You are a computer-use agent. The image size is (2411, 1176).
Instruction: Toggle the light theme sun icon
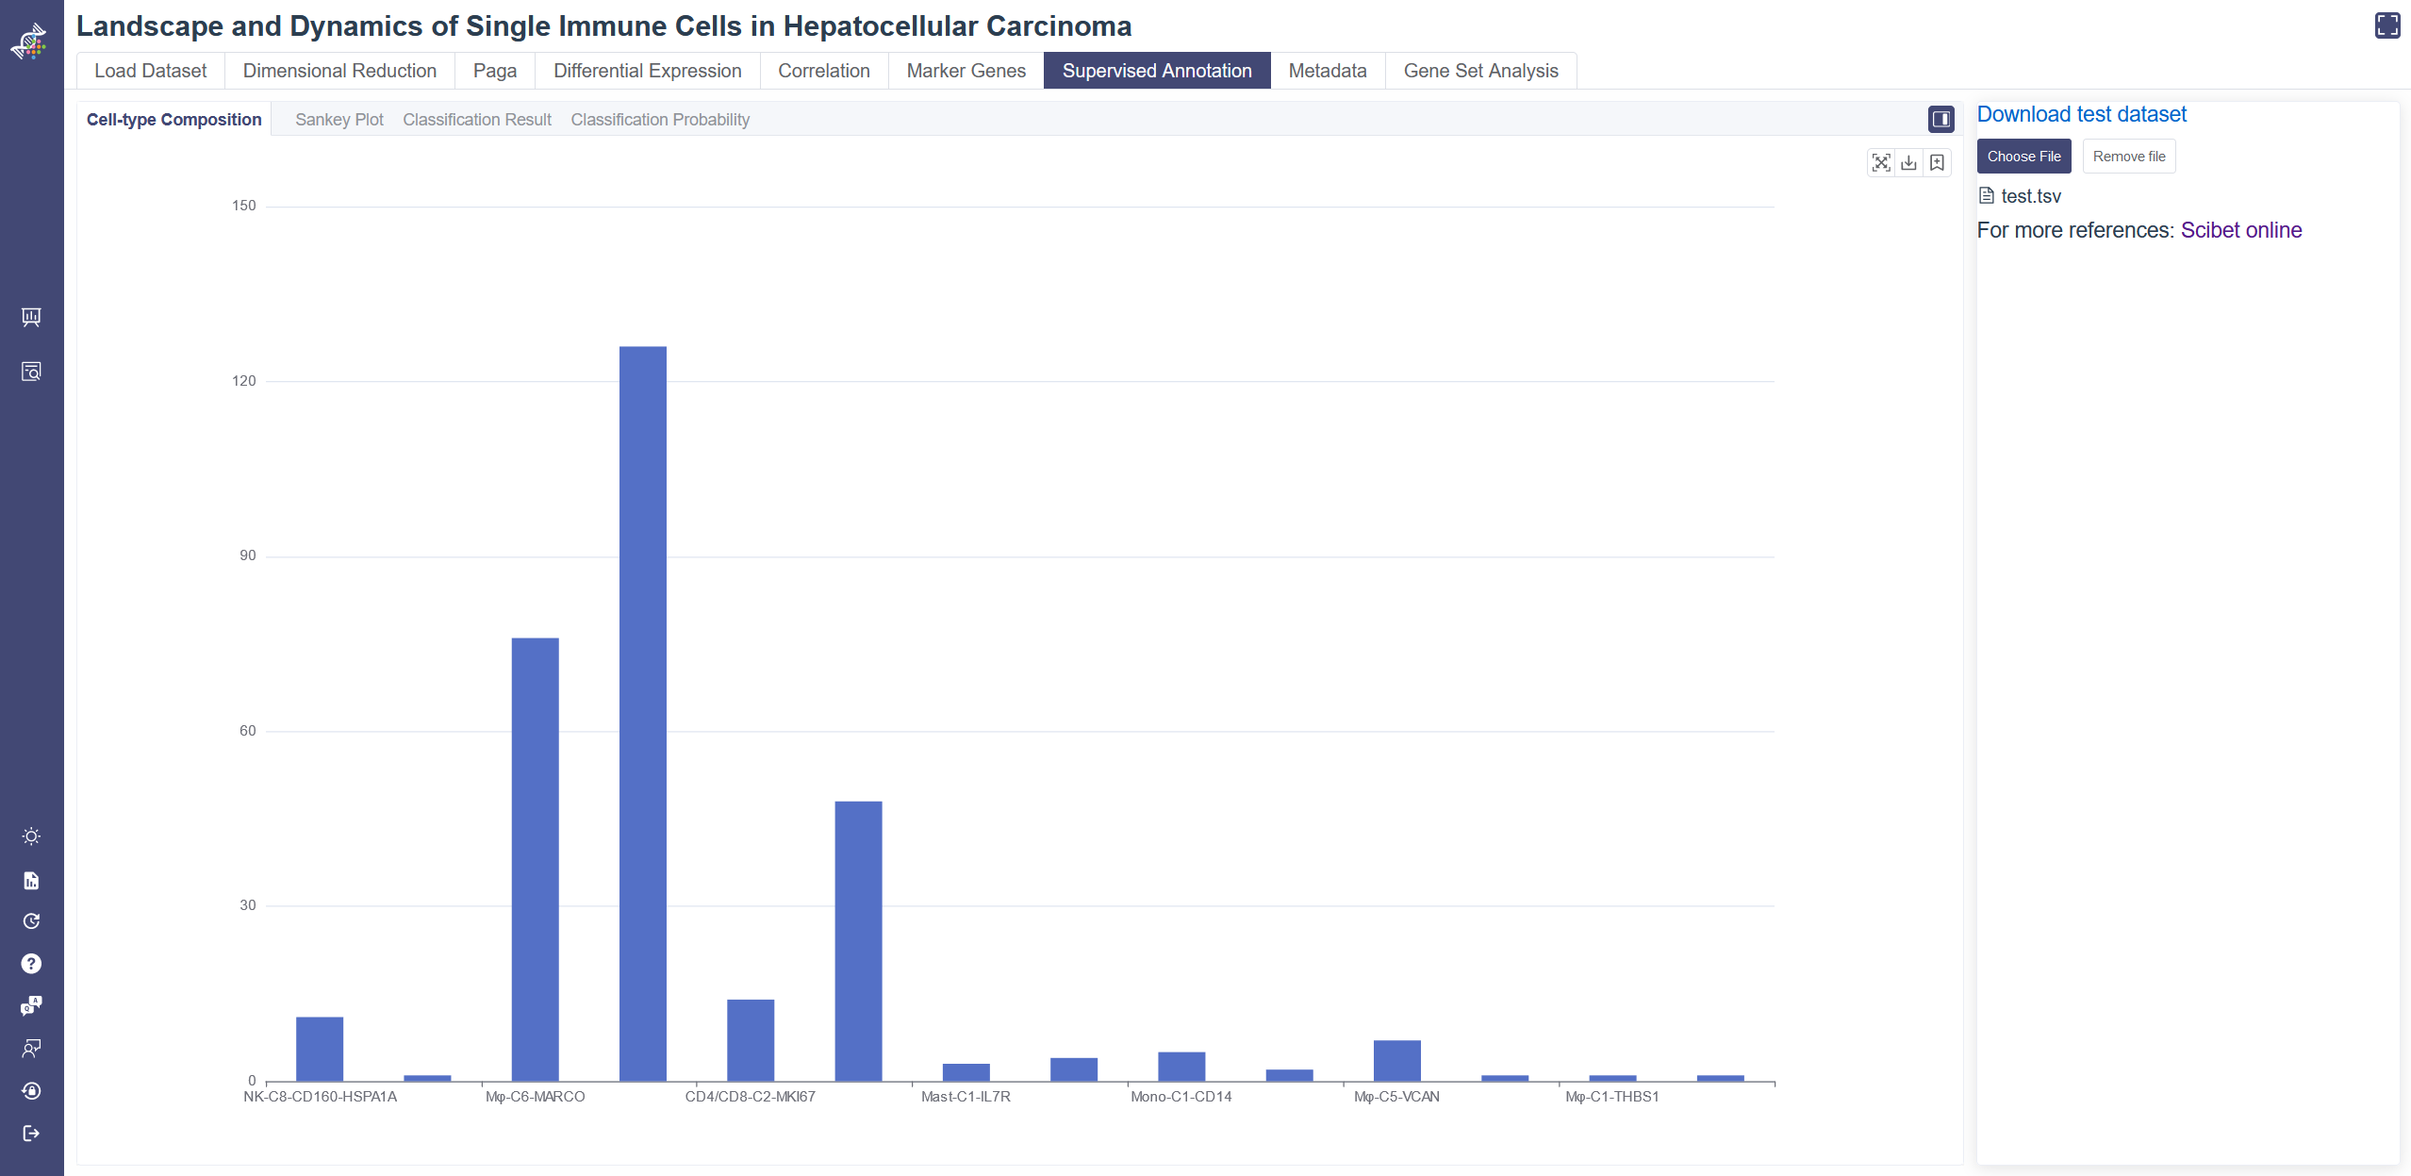click(x=31, y=836)
